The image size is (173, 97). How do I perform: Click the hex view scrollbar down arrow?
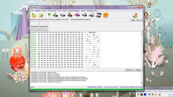coord(142,67)
